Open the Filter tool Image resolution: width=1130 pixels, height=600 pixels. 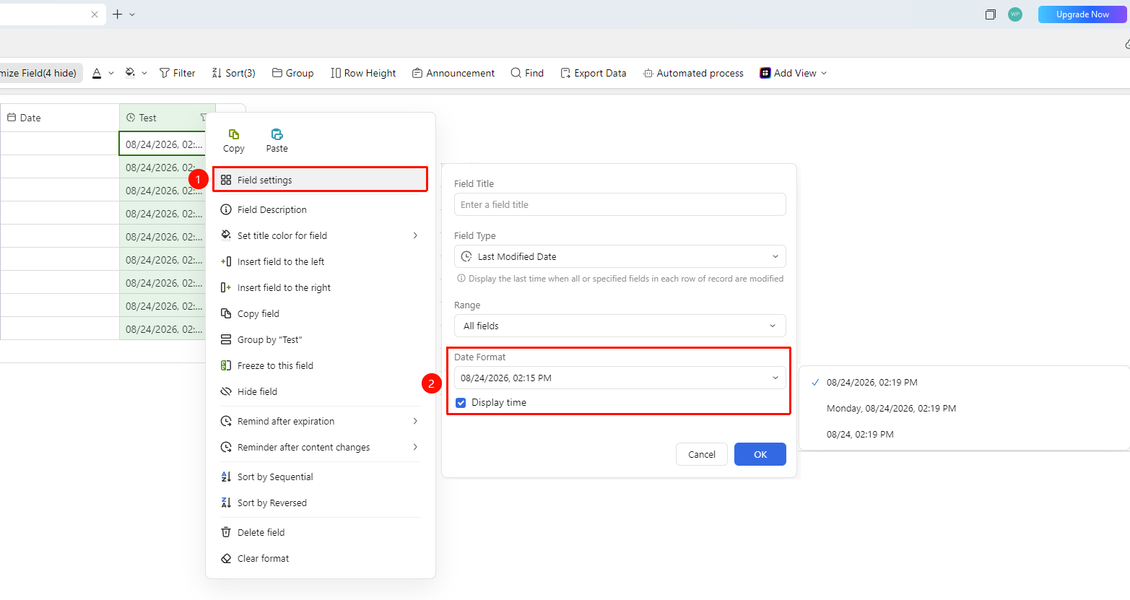pos(178,73)
